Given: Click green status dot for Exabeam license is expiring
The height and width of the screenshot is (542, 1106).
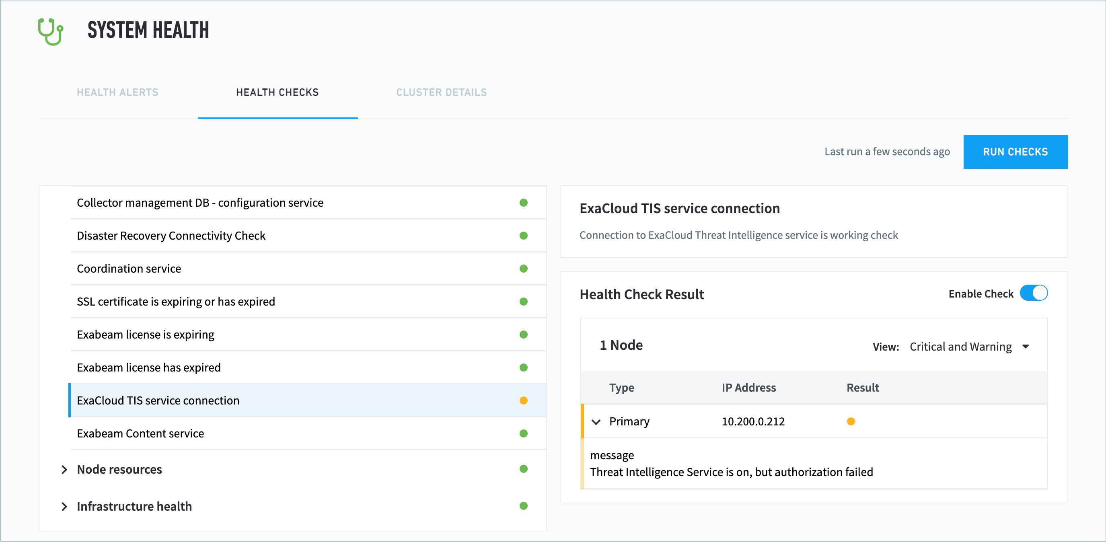Looking at the screenshot, I should pos(523,334).
